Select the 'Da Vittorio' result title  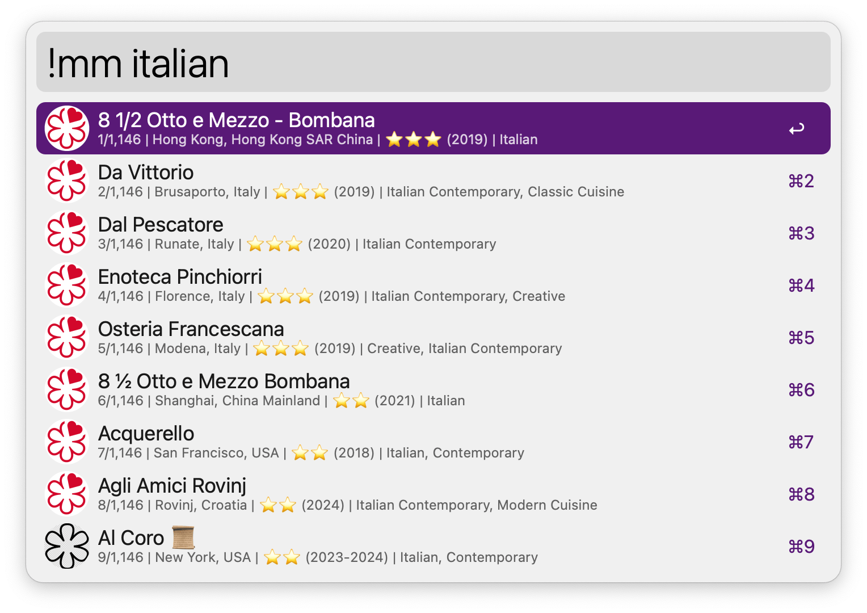pos(146,173)
